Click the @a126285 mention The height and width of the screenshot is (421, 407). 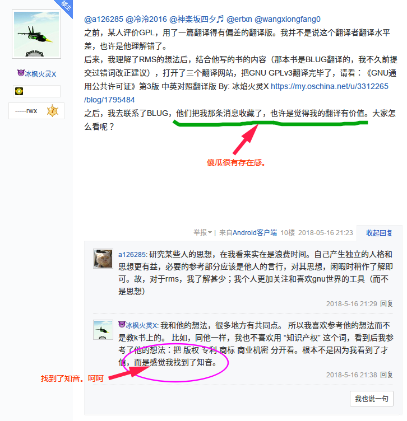coord(104,20)
